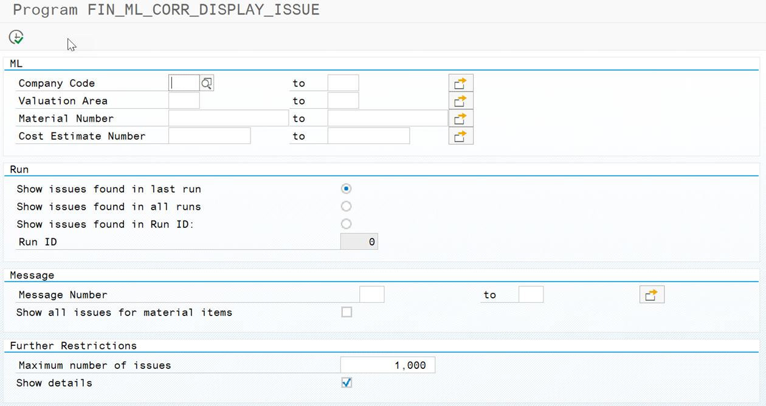Open multiple selection for Material Number
The width and height of the screenshot is (766, 406).
pos(460,119)
